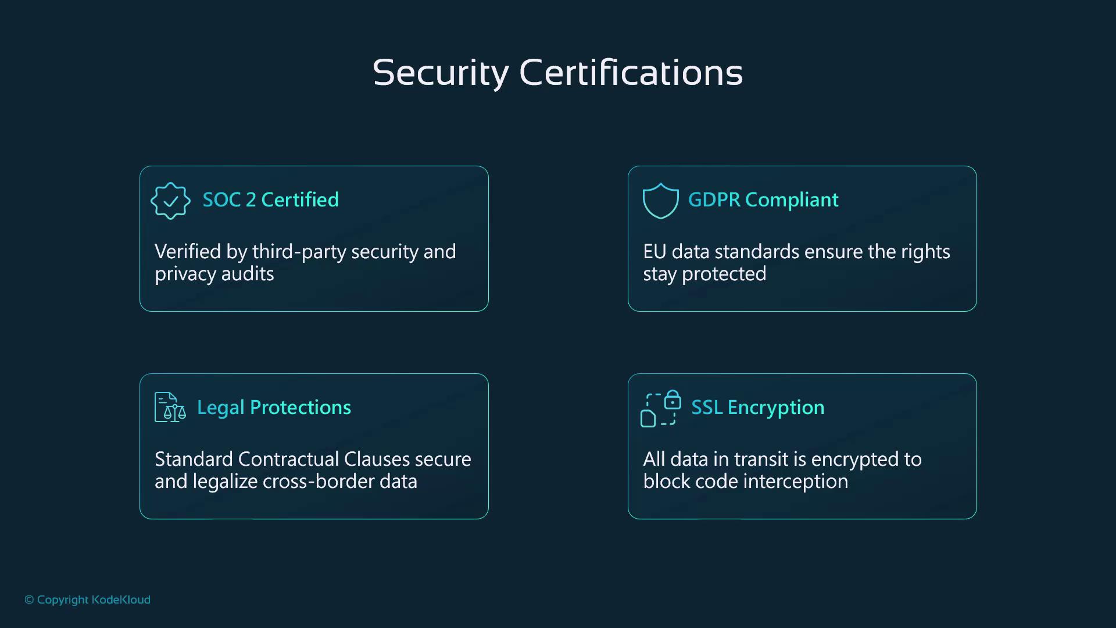Click the SSL padlock transfer icon
The height and width of the screenshot is (628, 1116).
tap(660, 408)
